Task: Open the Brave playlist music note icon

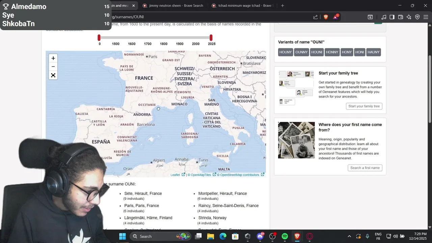Action: [384, 17]
